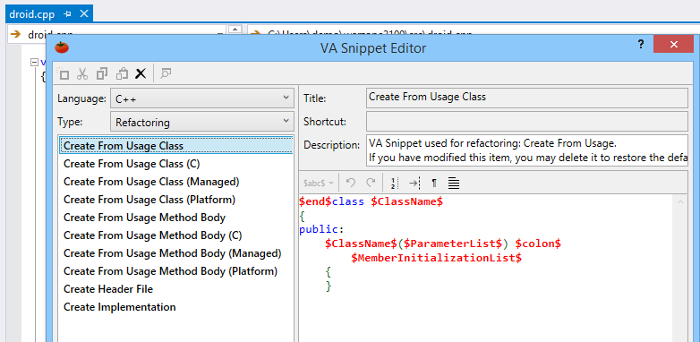Click the Copy snippet icon
Viewport: 700px width, 342px height.
(102, 73)
